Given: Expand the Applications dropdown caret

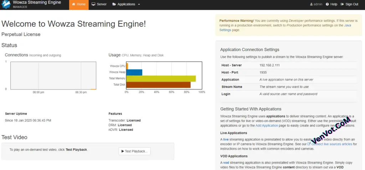Looking at the screenshot, I should coord(139,4).
